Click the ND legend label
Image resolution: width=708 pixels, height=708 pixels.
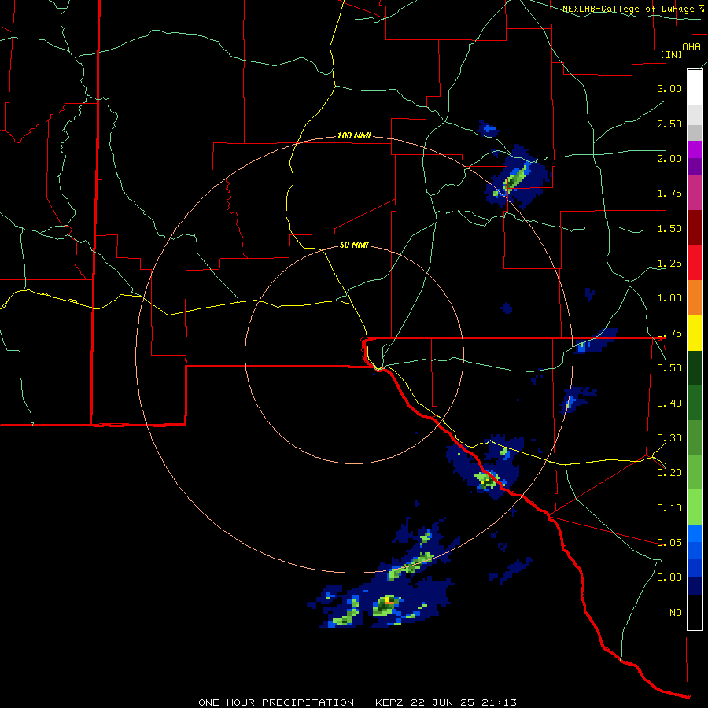coord(676,613)
